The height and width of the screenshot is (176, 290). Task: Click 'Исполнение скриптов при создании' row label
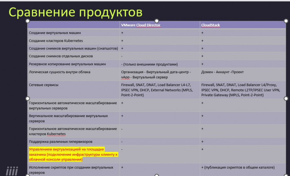(x=71, y=170)
